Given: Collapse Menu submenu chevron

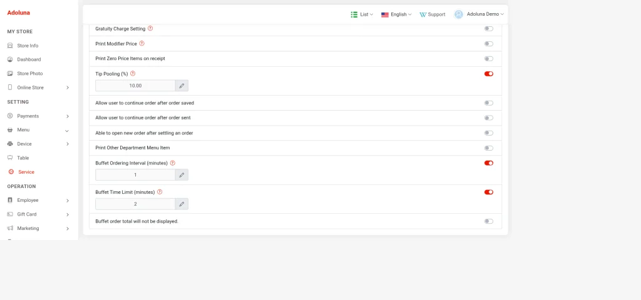Looking at the screenshot, I should point(67,131).
